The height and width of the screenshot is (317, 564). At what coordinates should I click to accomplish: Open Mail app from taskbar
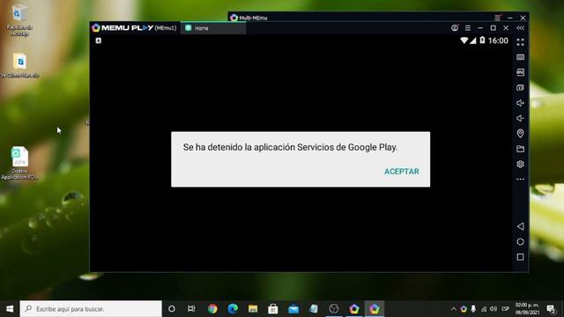(293, 309)
